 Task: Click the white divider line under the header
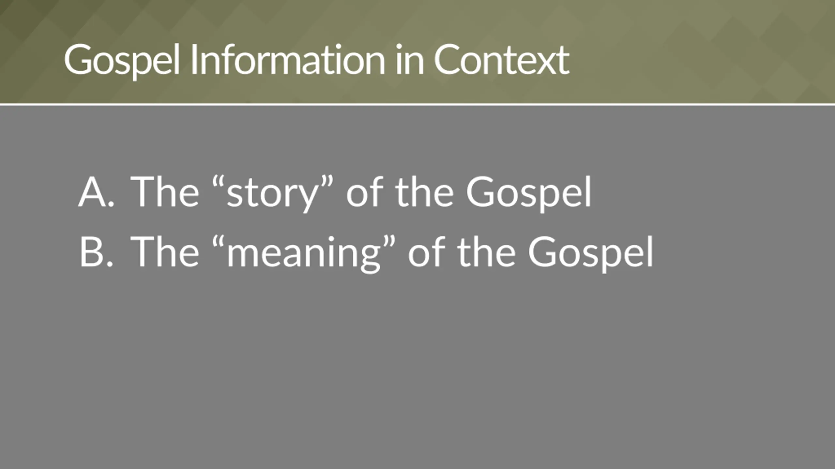pyautogui.click(x=417, y=105)
